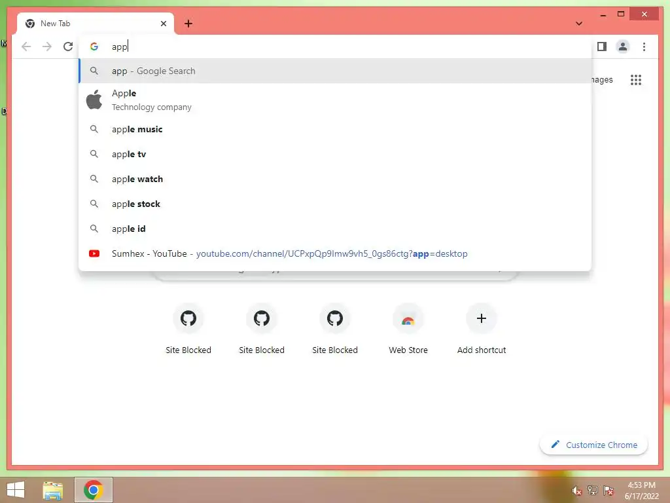Open the side panel icon
The height and width of the screenshot is (503, 670).
602,47
